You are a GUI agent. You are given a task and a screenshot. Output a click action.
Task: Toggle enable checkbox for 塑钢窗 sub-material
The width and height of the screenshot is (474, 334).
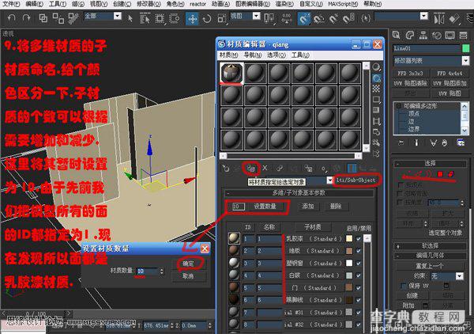point(359,264)
